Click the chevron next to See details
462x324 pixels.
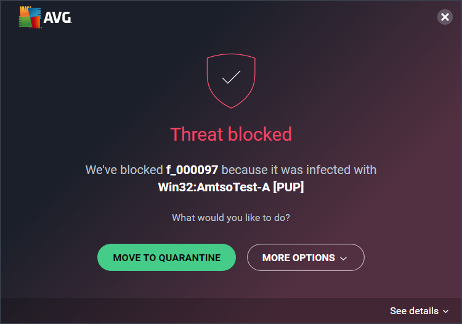coord(445,312)
